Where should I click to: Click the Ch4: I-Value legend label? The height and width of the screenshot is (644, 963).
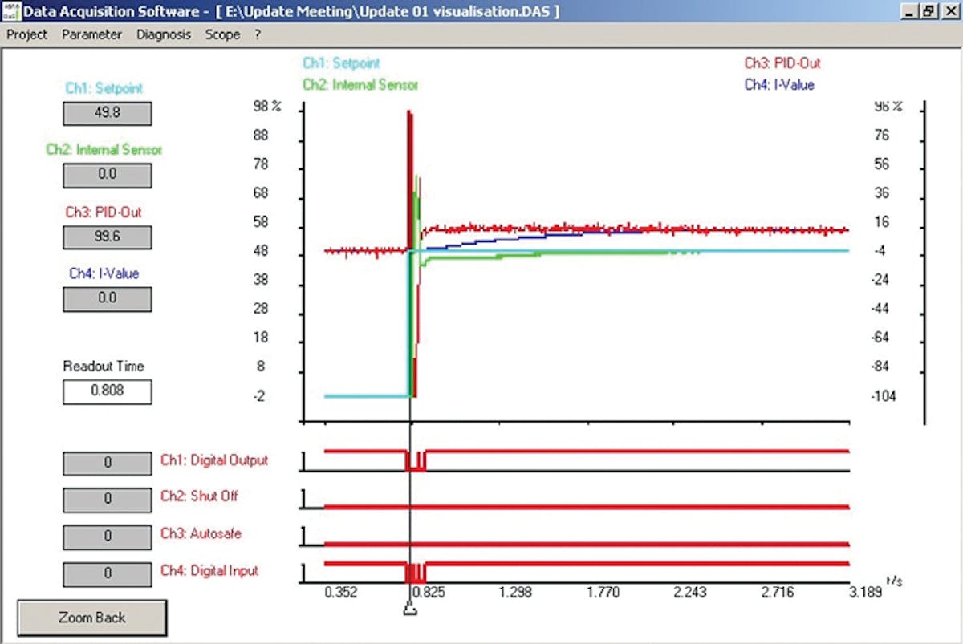coord(778,84)
